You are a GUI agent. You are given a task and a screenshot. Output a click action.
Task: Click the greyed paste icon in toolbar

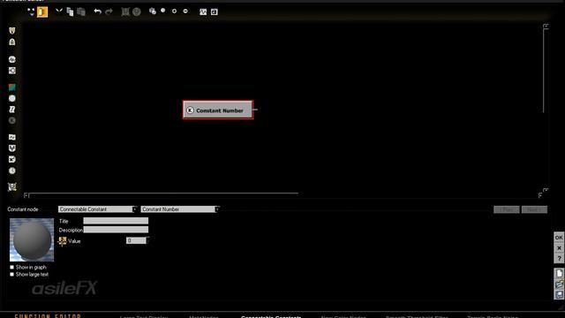(81, 11)
